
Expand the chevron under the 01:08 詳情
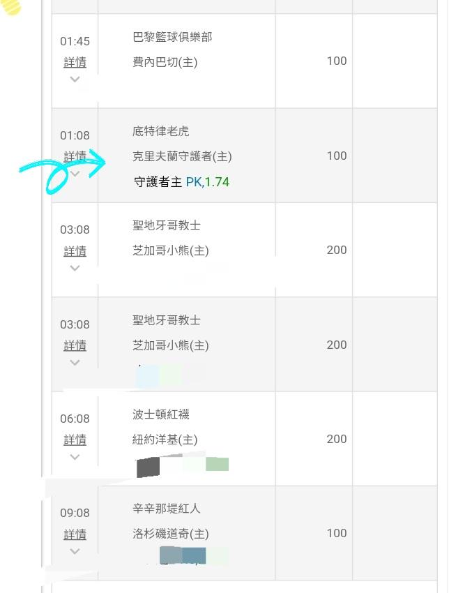tap(75, 173)
